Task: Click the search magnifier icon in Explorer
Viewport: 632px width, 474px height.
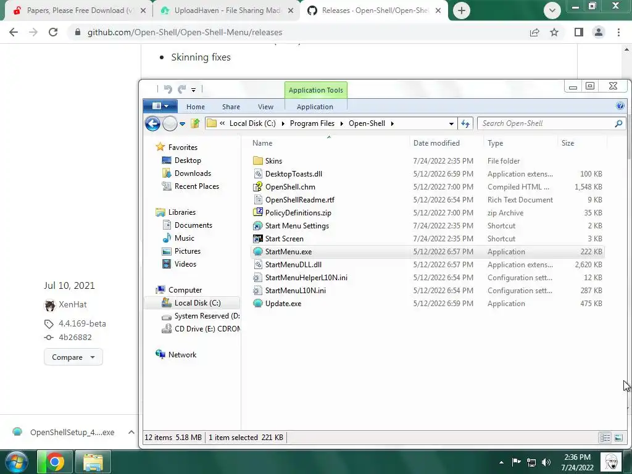Action: 618,123
